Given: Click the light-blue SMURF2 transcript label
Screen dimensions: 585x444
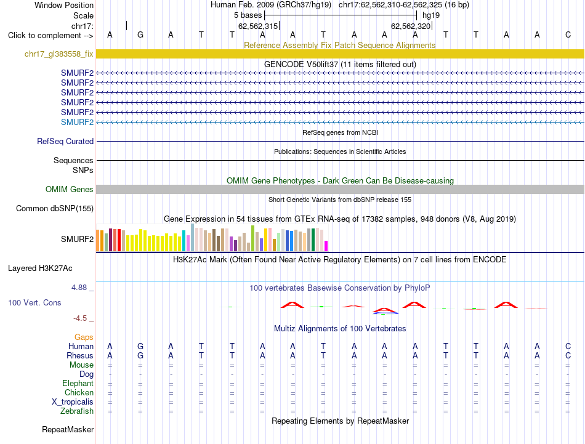Looking at the screenshot, I should pyautogui.click(x=77, y=122).
